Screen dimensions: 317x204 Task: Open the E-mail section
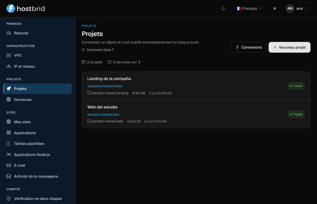(x=38, y=165)
